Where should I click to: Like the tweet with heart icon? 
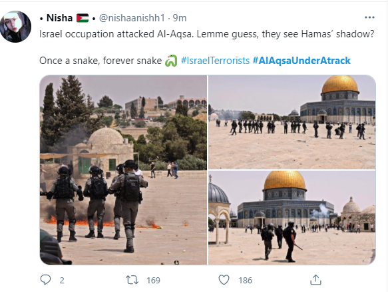tap(224, 280)
